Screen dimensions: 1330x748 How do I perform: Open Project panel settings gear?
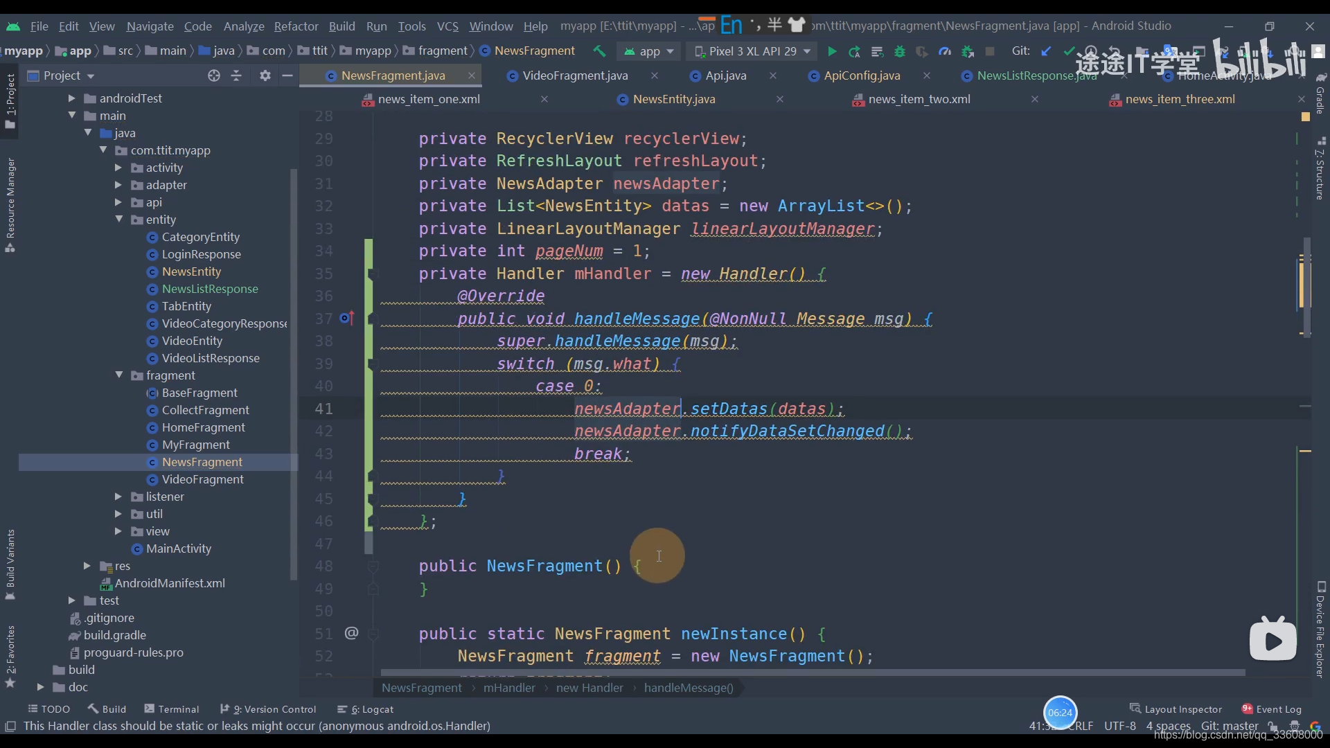tap(265, 75)
